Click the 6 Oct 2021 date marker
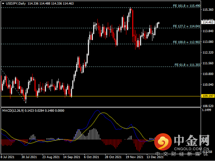Screen dimensions: 215x161 (x=91, y=157)
